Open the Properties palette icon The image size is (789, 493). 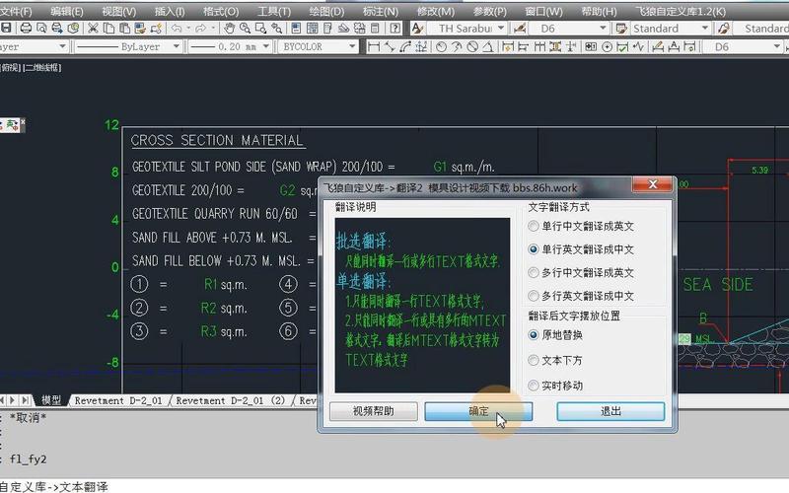point(297,29)
